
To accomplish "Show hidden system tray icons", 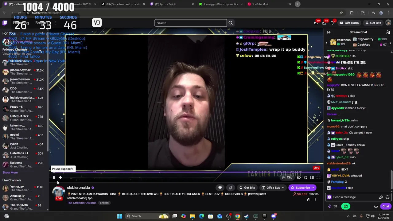I will tap(348, 216).
